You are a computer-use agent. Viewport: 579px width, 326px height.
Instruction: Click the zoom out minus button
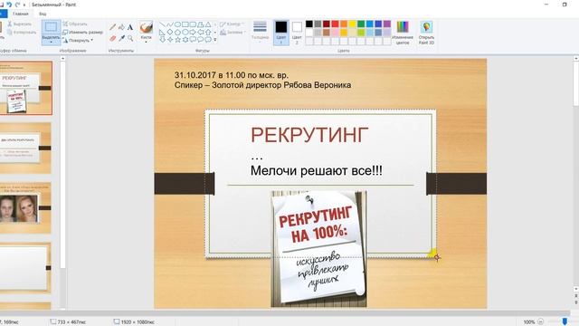pyautogui.click(x=541, y=322)
